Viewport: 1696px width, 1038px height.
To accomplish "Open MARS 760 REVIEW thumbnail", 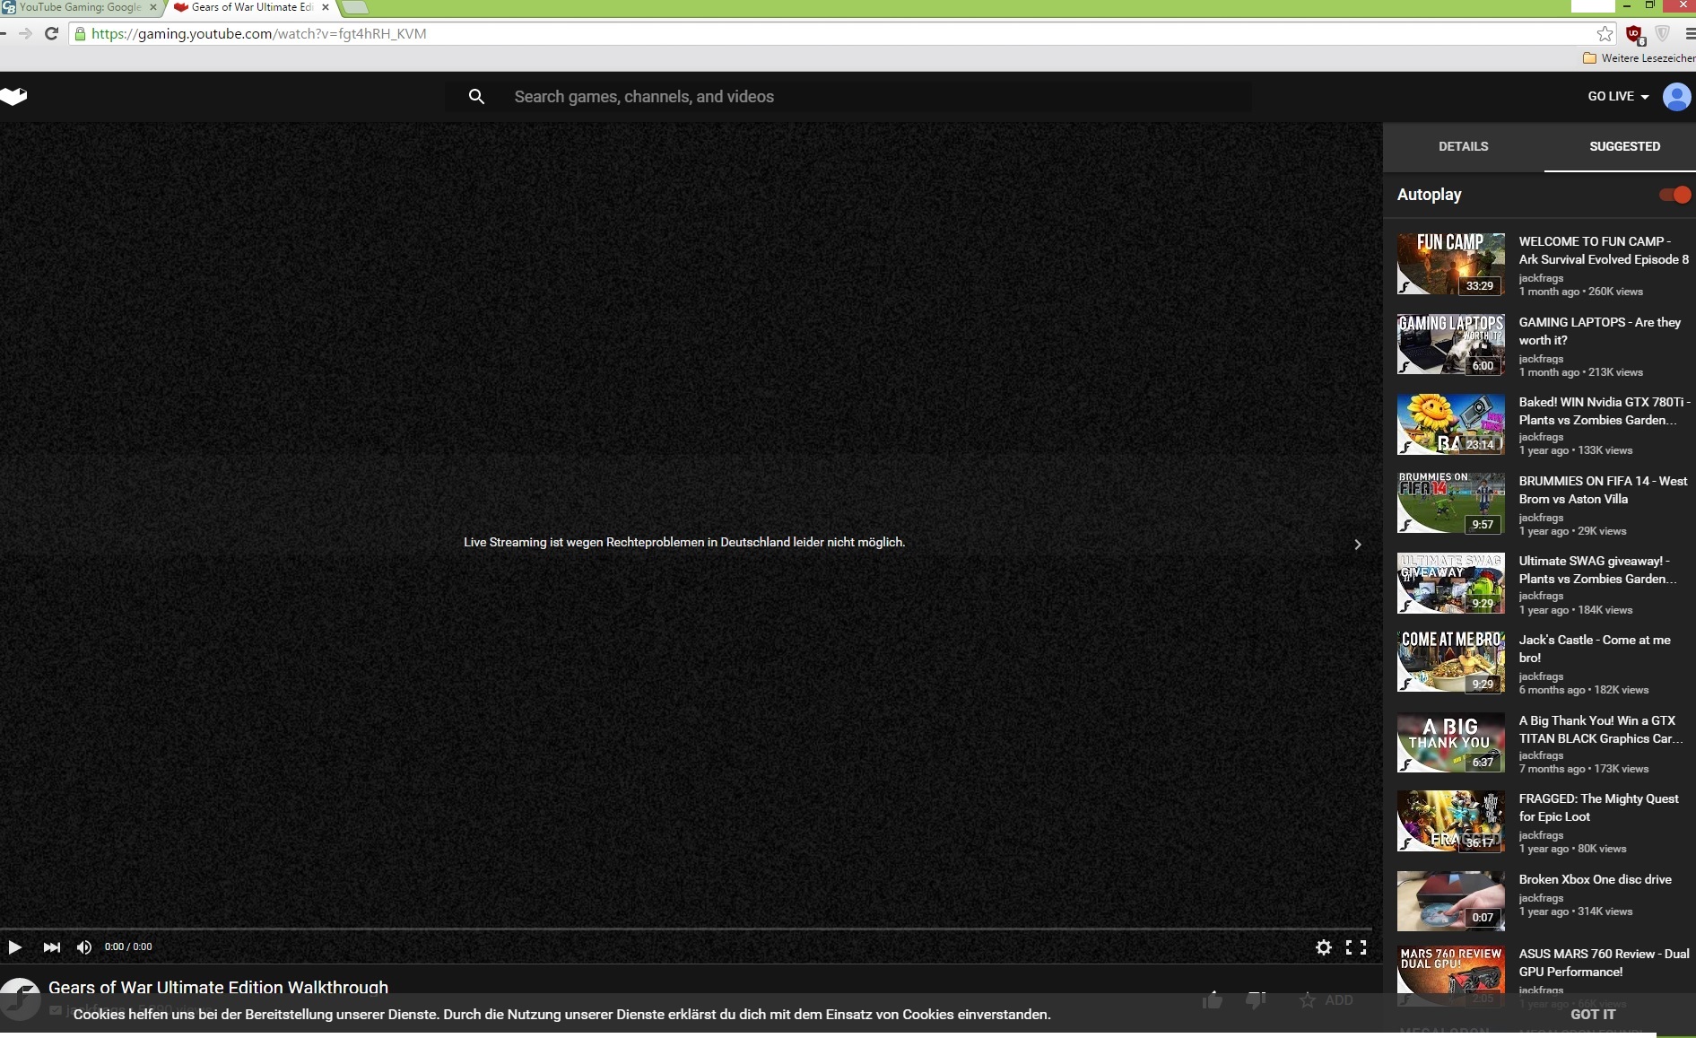I will [x=1450, y=976].
